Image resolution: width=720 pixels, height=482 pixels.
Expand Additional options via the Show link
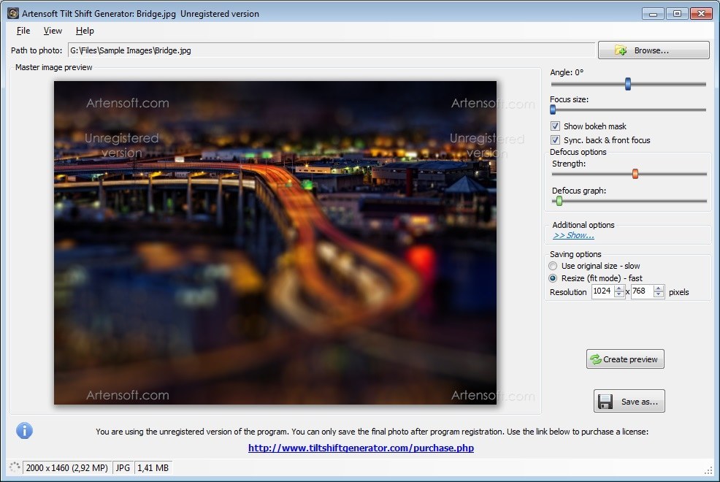[573, 235]
